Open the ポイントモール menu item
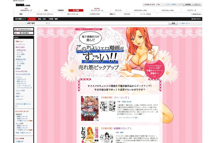The height and width of the screenshot is (143, 216). pyautogui.click(x=73, y=14)
